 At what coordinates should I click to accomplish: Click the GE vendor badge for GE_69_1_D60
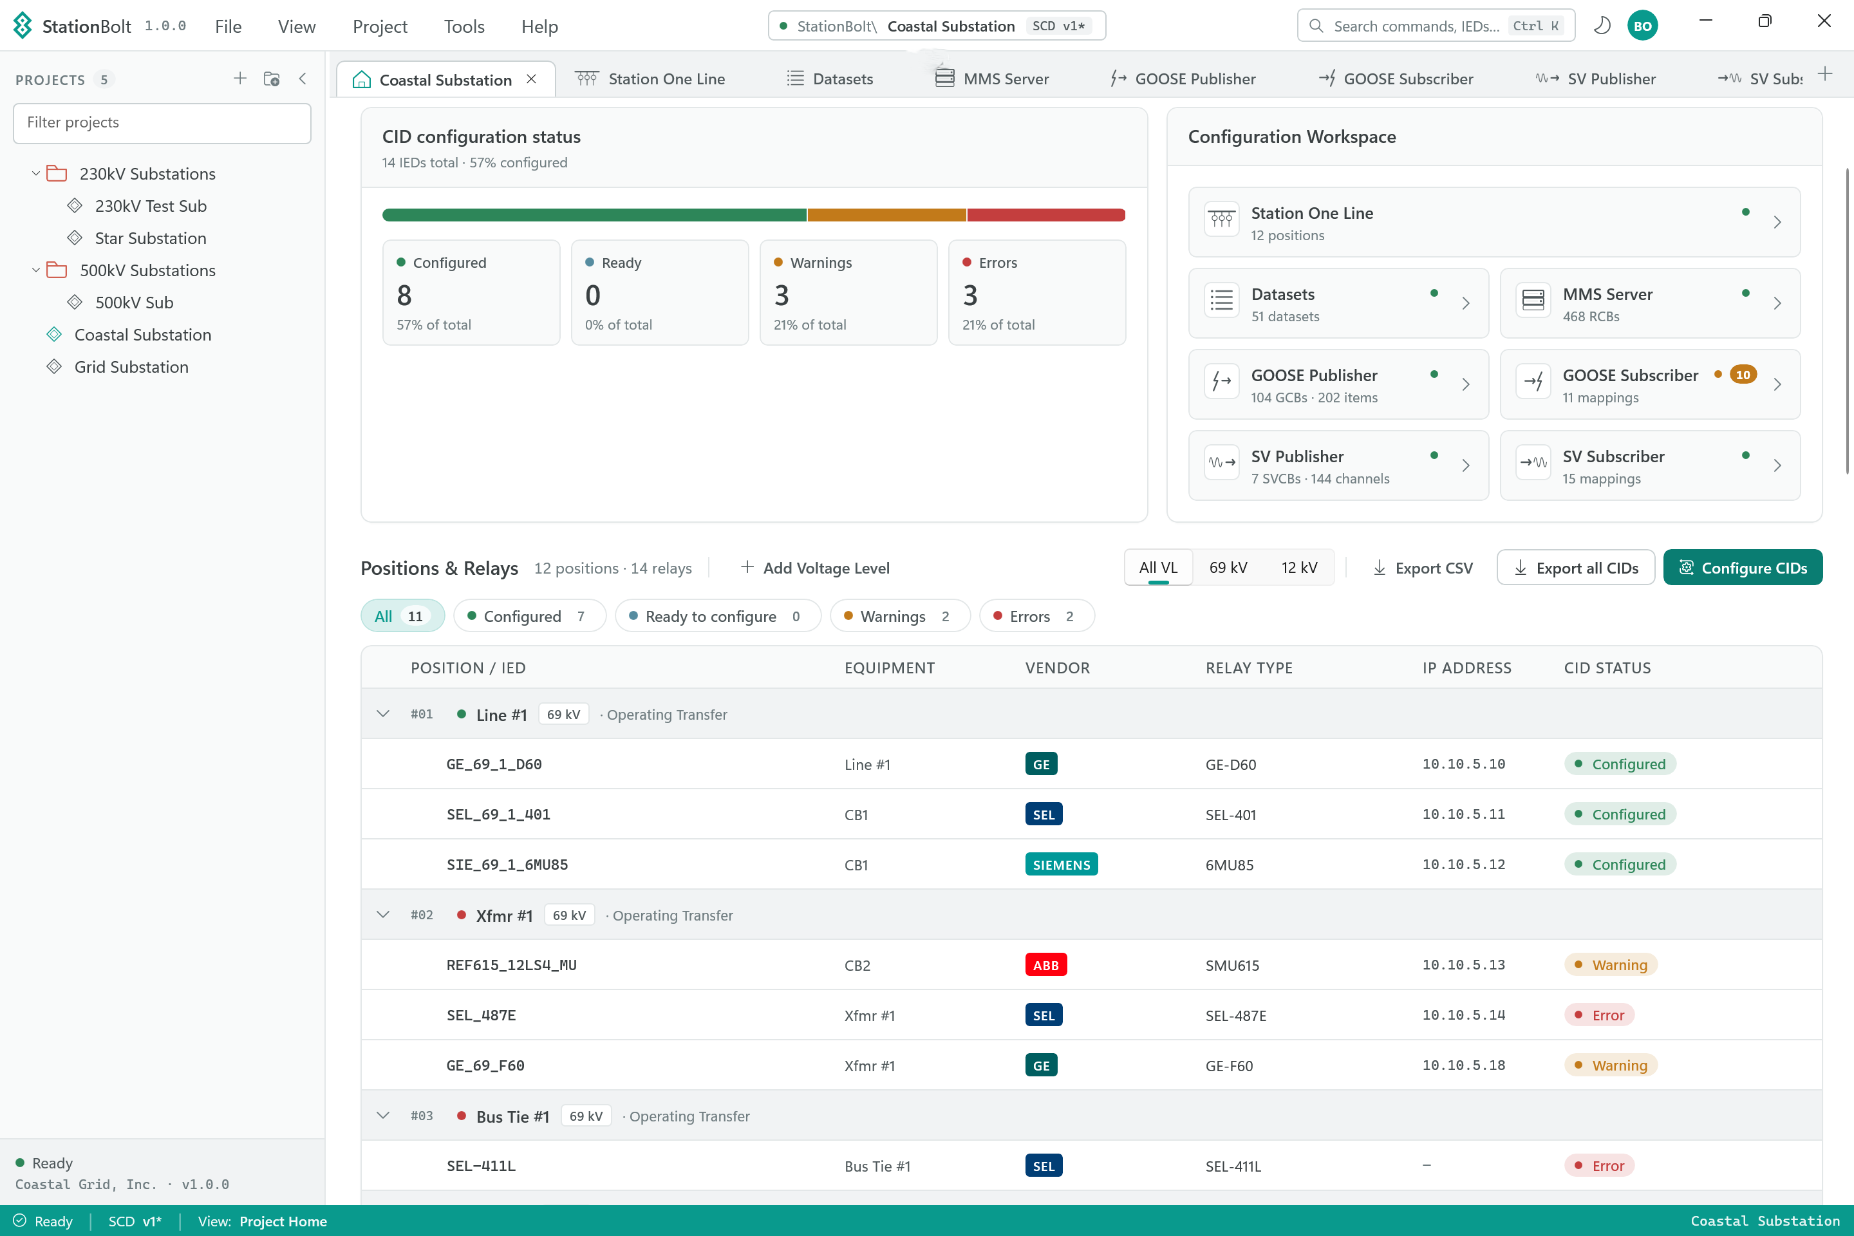point(1042,764)
